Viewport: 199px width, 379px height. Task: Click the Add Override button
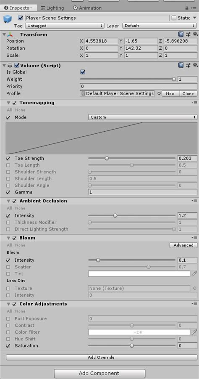tap(101, 357)
